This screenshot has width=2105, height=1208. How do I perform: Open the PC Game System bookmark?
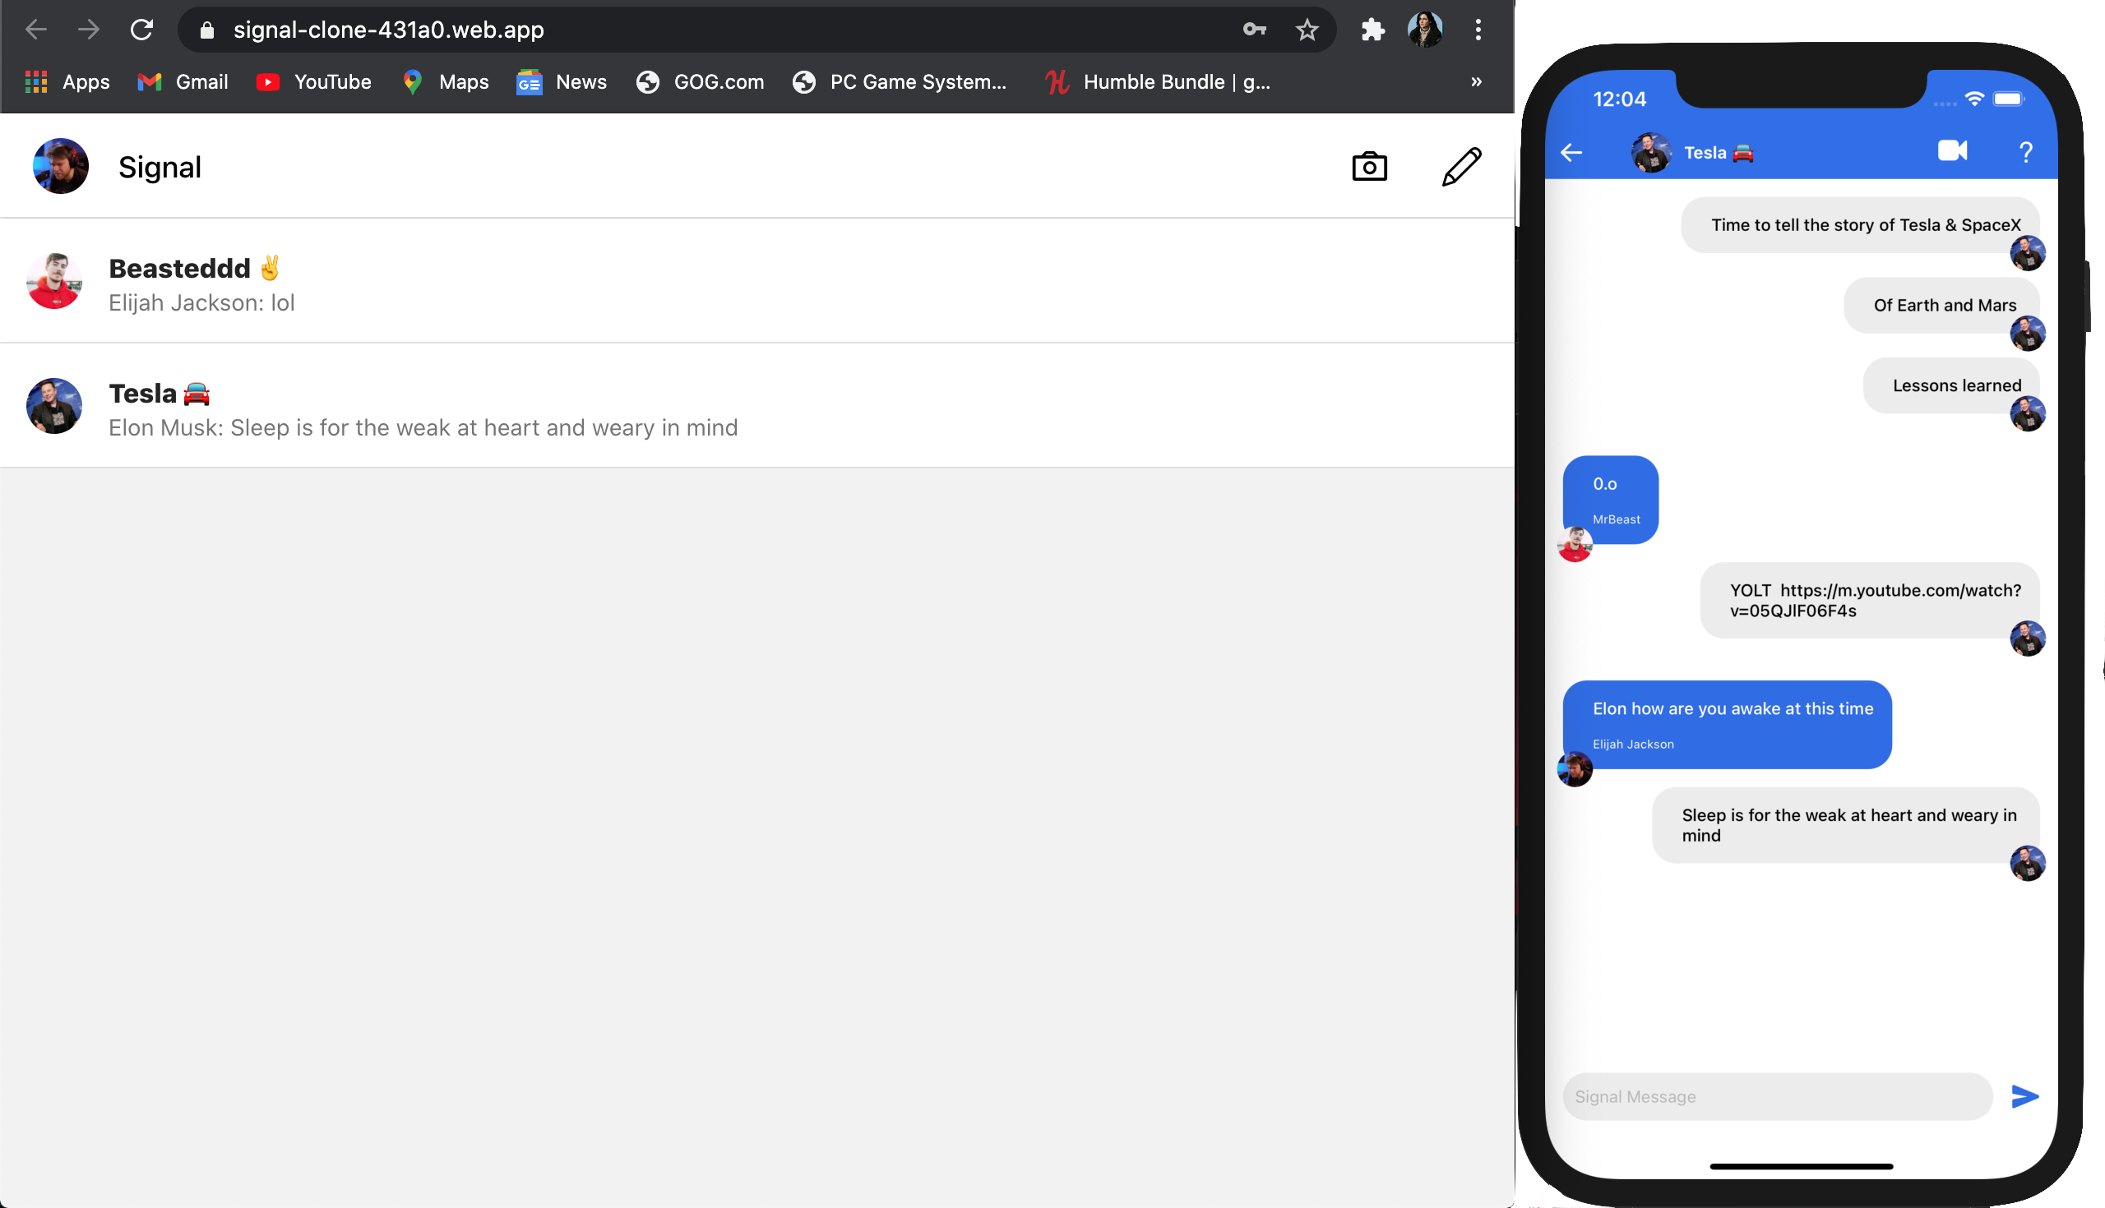[900, 81]
